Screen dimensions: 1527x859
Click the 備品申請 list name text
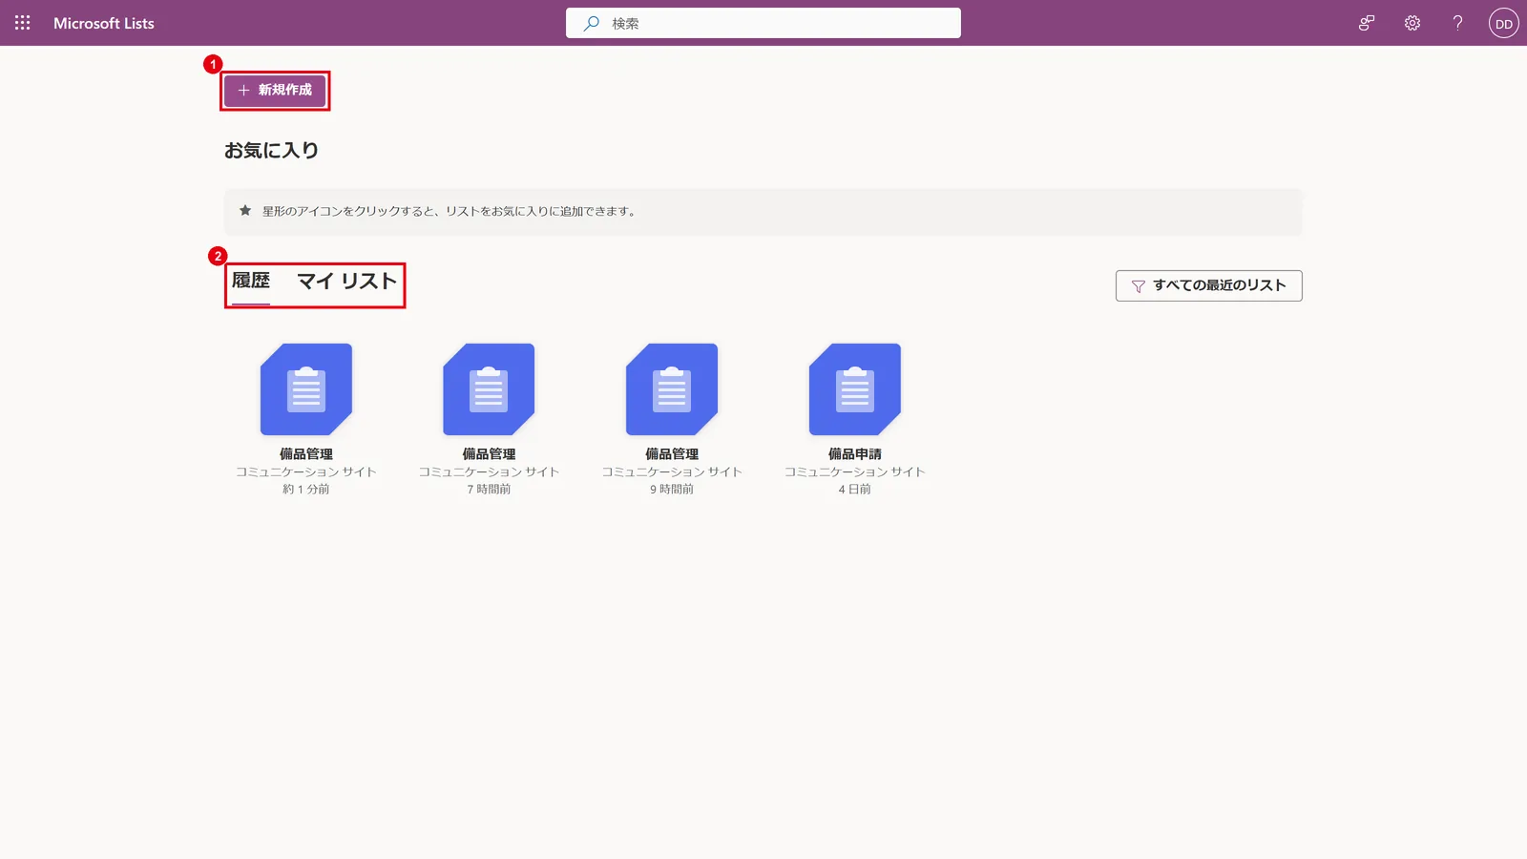(x=855, y=454)
